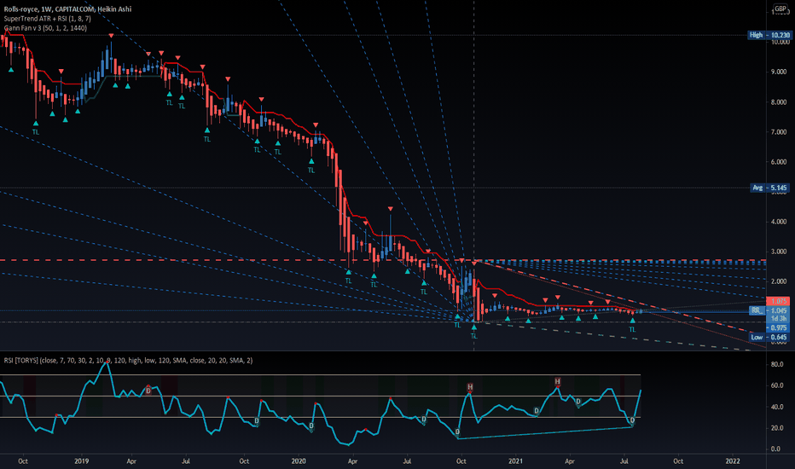Click the High 10.230 price label

tap(769, 35)
